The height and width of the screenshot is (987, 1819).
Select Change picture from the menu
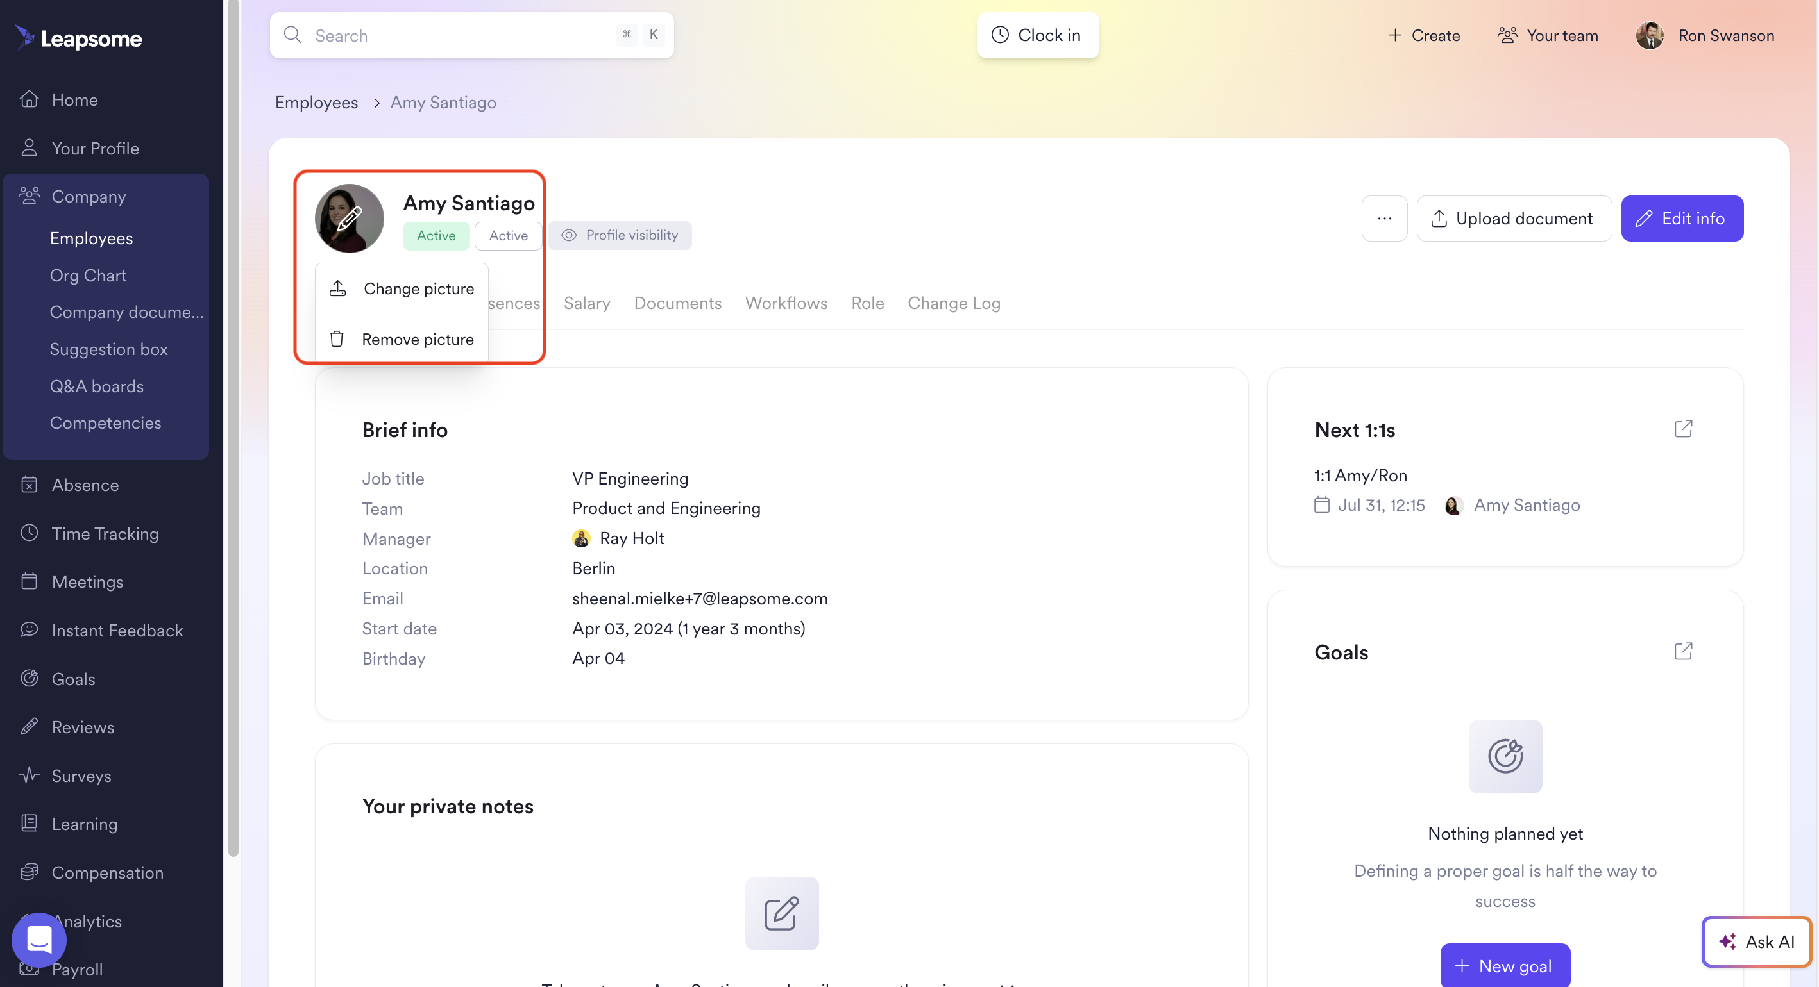tap(401, 288)
